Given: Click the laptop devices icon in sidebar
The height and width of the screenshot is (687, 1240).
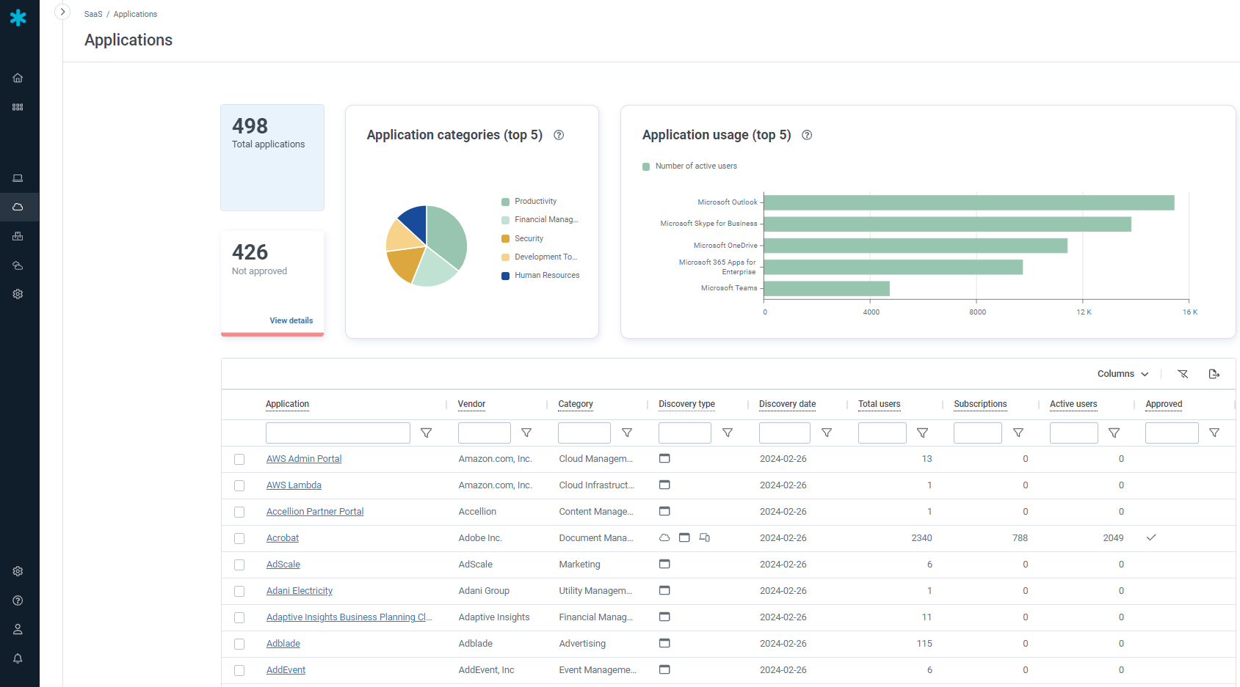Looking at the screenshot, I should (18, 178).
